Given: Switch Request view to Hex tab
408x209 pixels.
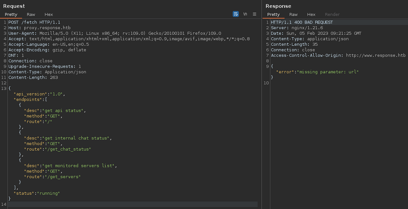Looking at the screenshot, I should click(49, 15).
